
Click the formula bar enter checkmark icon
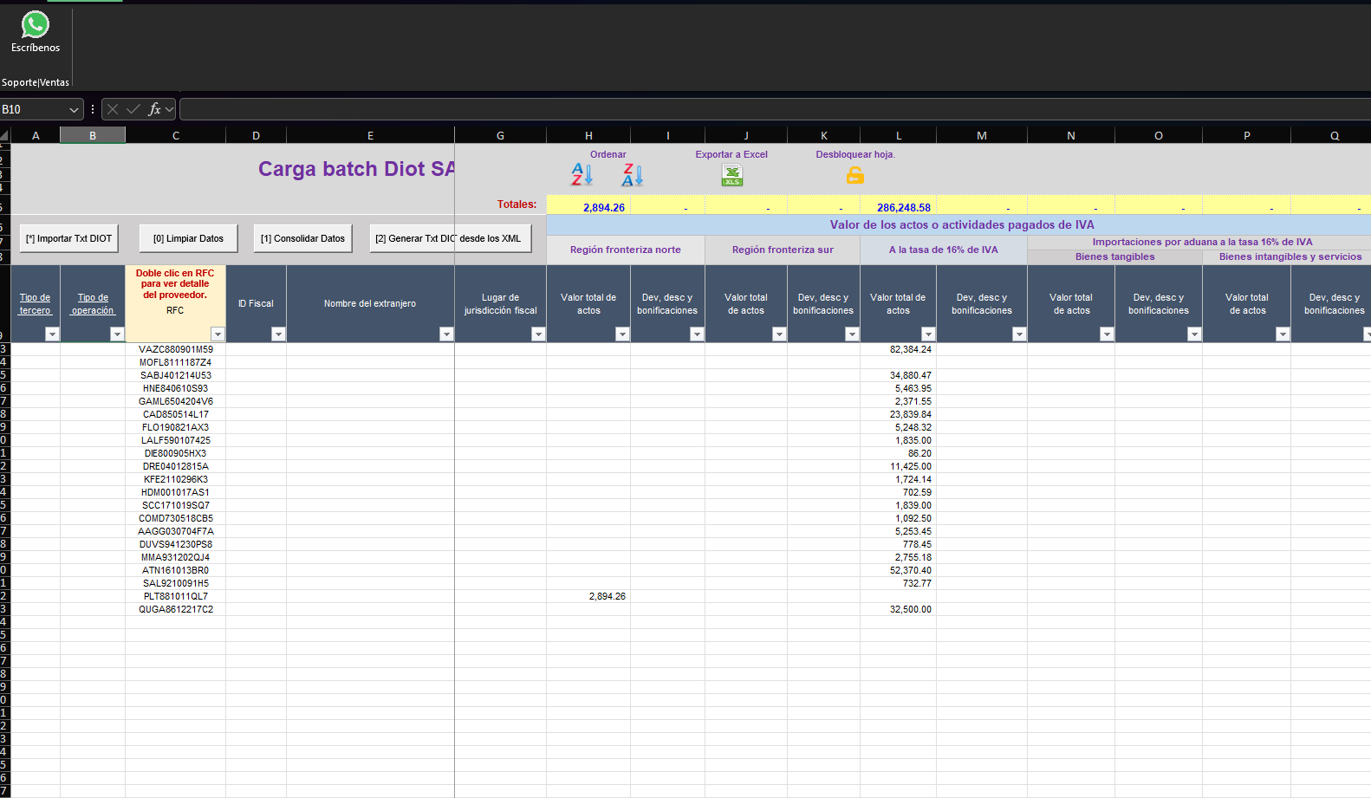tap(133, 109)
